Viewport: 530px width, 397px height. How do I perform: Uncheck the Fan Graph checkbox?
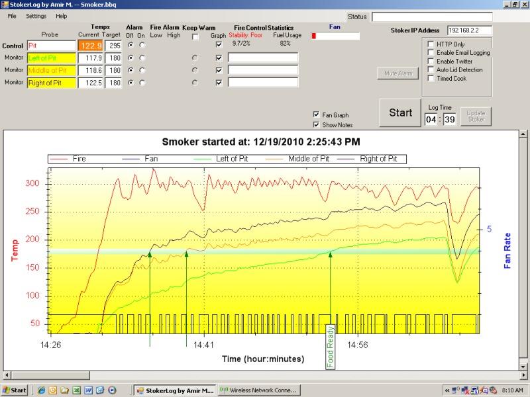tap(316, 114)
